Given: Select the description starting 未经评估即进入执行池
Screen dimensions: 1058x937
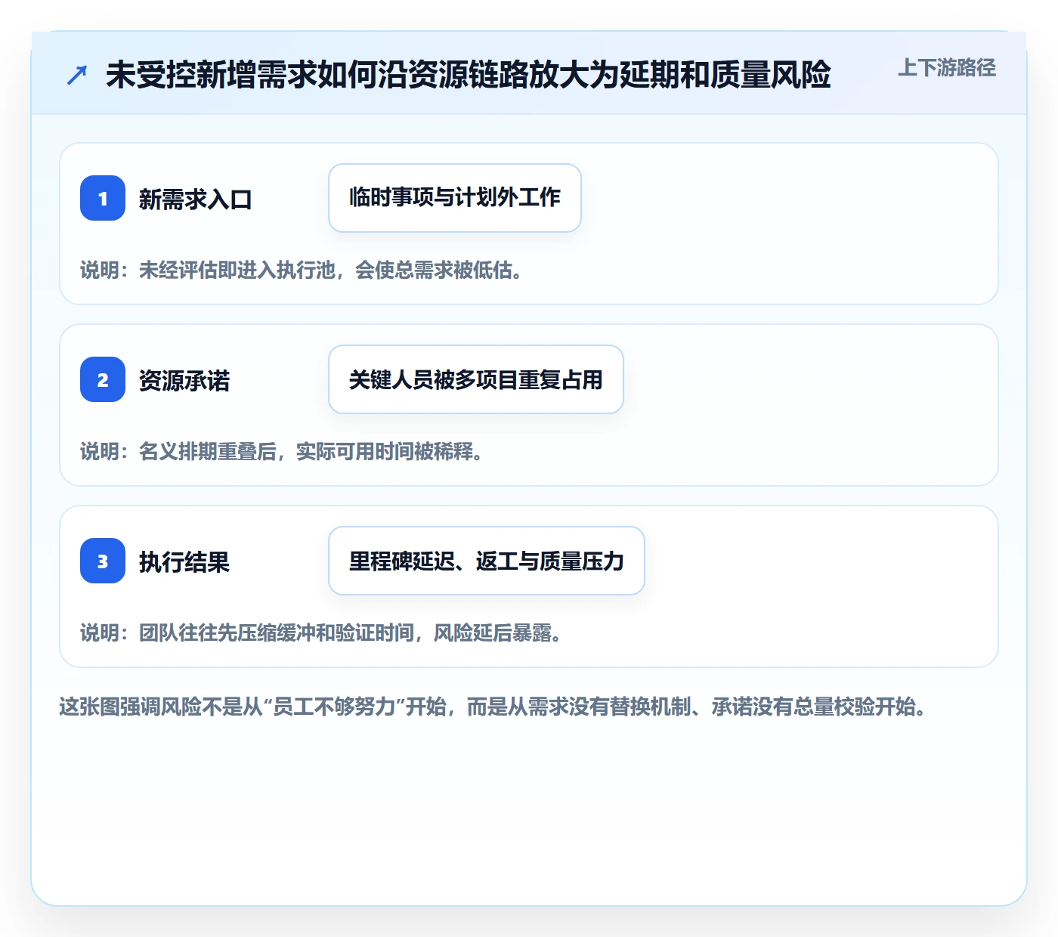Looking at the screenshot, I should coord(302,271).
